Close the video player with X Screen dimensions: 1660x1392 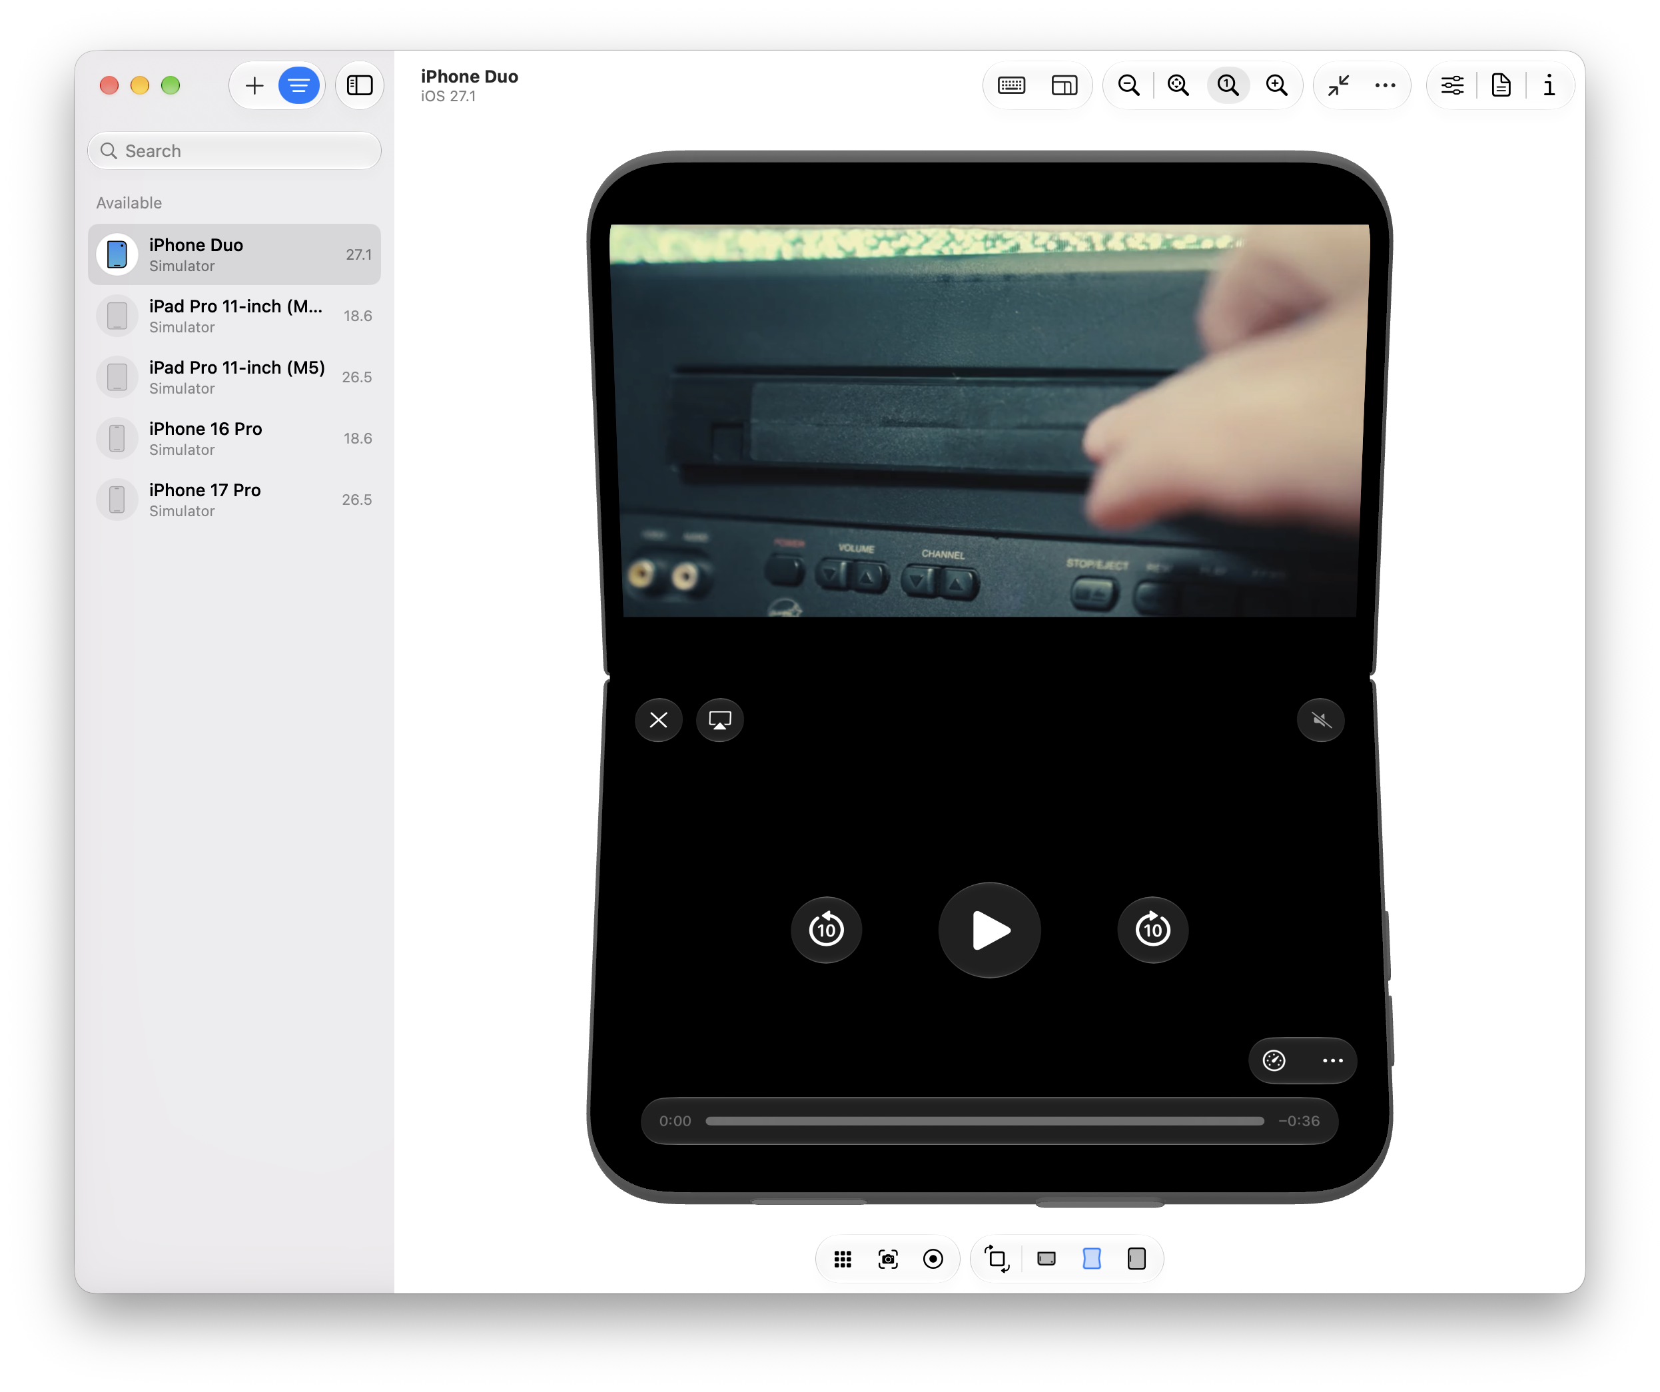pyautogui.click(x=658, y=720)
